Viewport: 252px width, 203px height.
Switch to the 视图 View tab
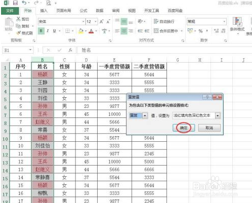pyautogui.click(x=132, y=11)
